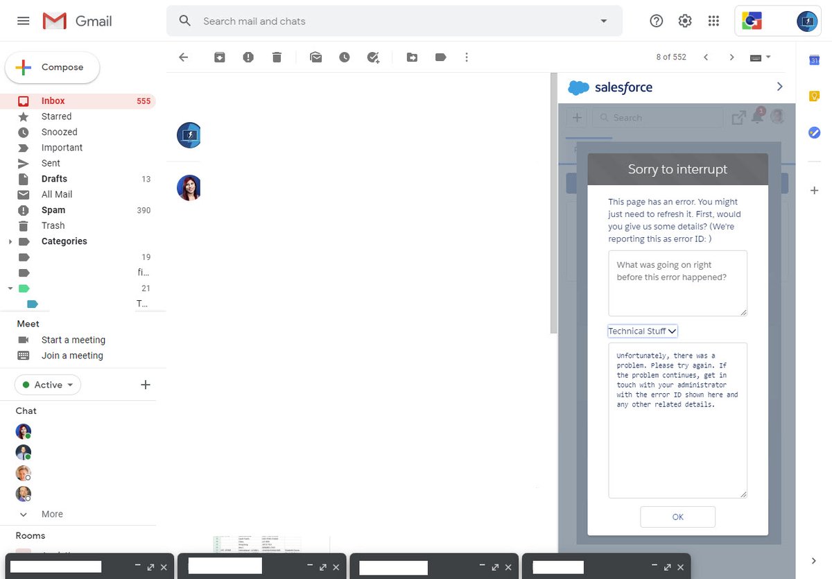Open the Labels icon in the toolbar
The image size is (832, 579).
[440, 57]
